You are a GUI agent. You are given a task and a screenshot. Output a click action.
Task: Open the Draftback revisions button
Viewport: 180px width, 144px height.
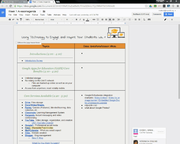click(141, 14)
